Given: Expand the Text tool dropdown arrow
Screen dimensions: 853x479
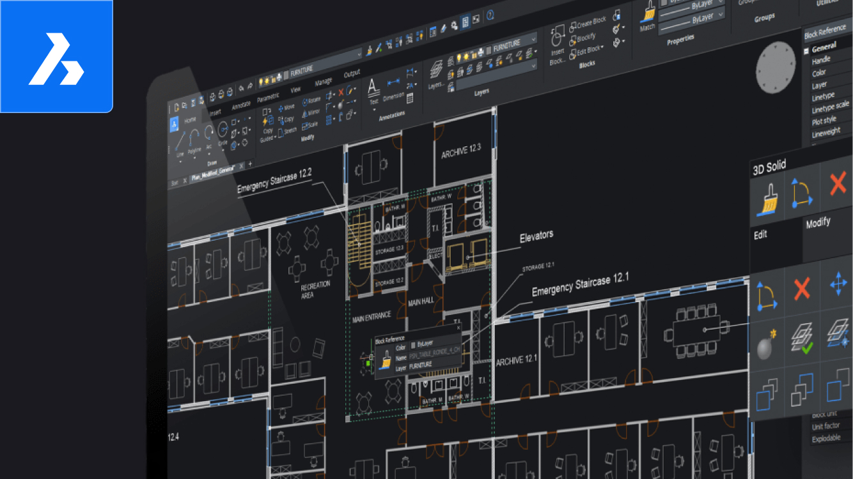Looking at the screenshot, I should tap(374, 109).
